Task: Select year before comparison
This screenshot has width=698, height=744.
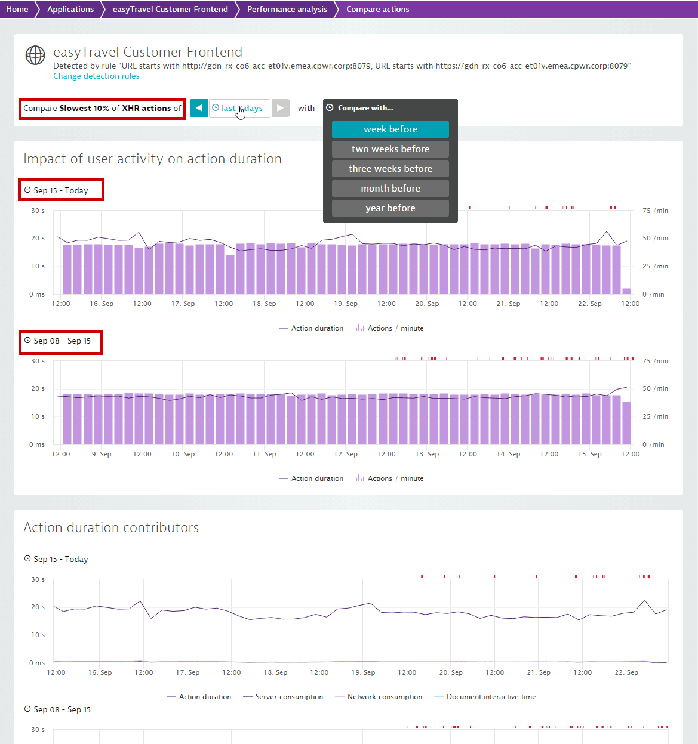Action: coord(390,208)
